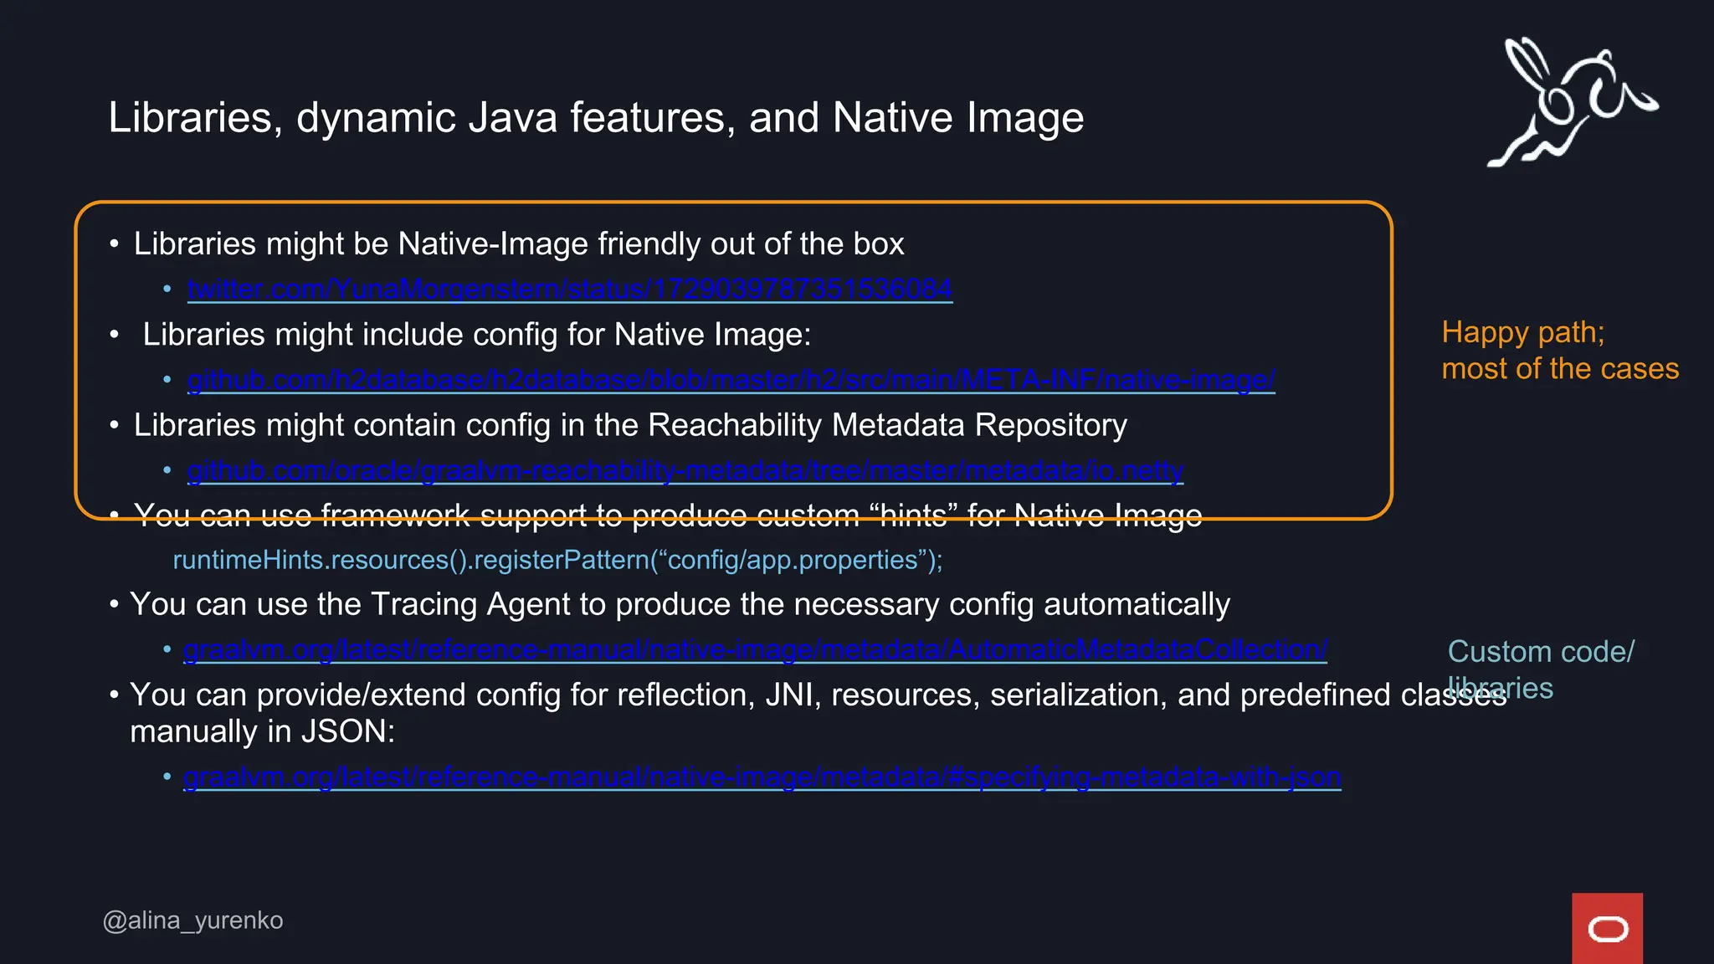Open the twitter.com/YunaMorgenstern status link

(x=570, y=289)
